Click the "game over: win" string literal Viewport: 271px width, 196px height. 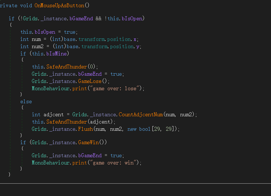click(113, 163)
